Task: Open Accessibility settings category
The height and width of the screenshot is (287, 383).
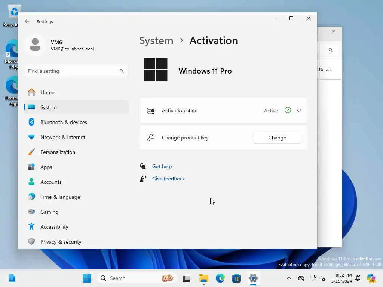Action: point(76,227)
